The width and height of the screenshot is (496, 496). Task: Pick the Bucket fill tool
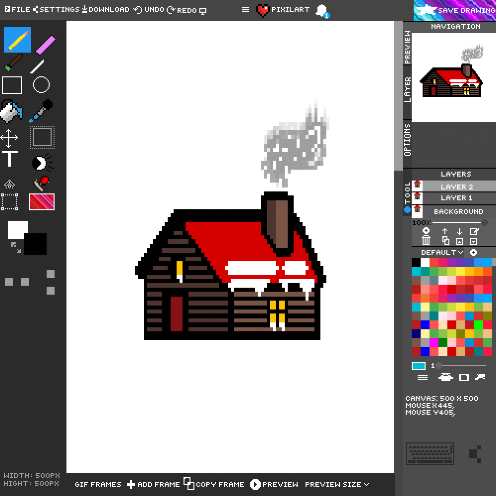tap(11, 110)
